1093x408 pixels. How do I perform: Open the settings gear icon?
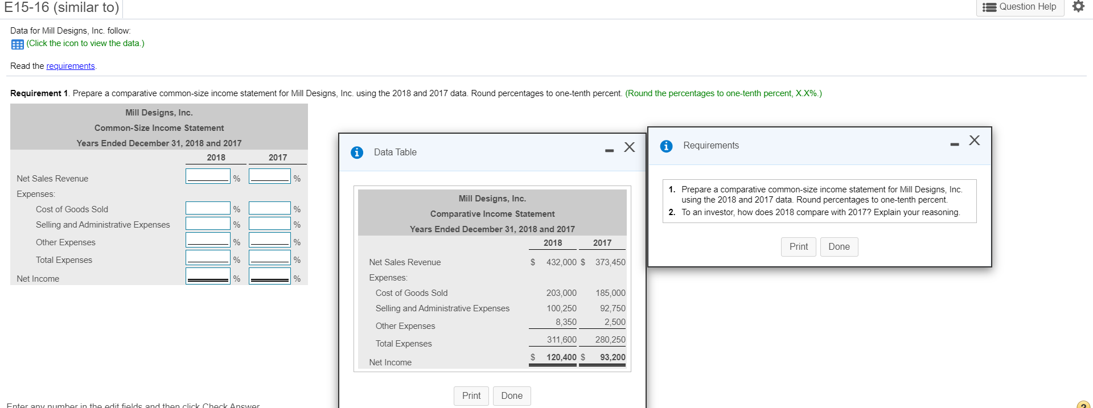pos(1078,6)
